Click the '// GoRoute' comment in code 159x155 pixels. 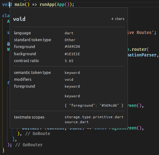coord(38,133)
